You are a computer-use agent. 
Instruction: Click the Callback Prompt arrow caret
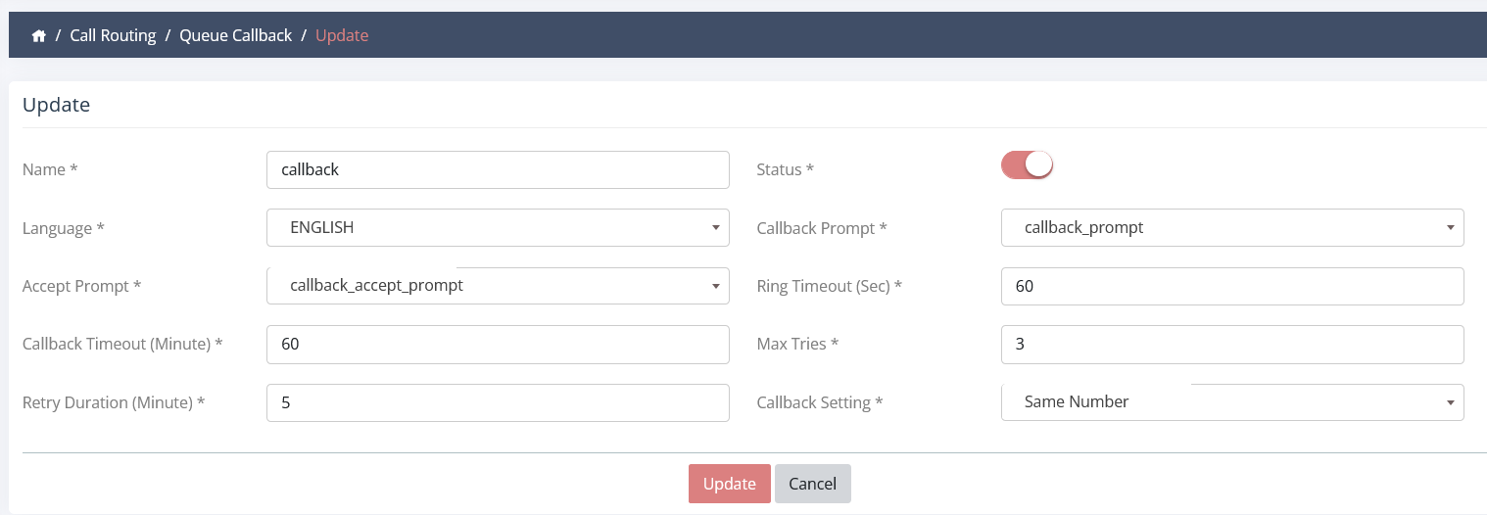(x=1450, y=228)
